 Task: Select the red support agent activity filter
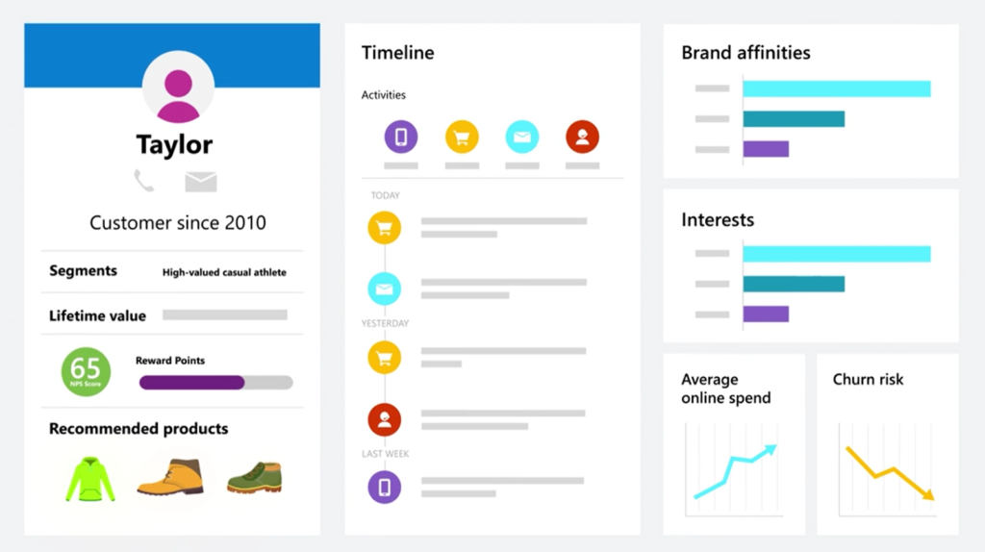pos(582,137)
